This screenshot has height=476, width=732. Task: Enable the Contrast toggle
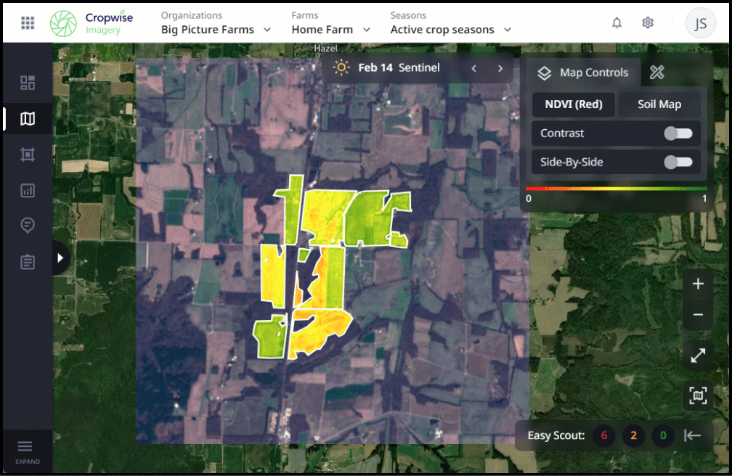(x=678, y=134)
